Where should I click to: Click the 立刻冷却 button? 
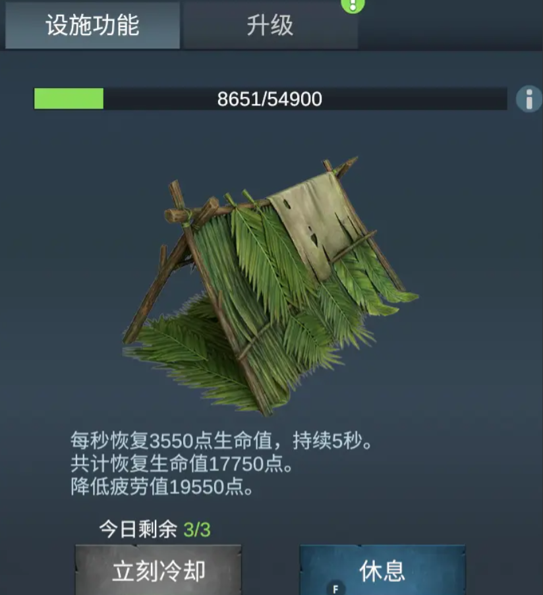coord(158,571)
